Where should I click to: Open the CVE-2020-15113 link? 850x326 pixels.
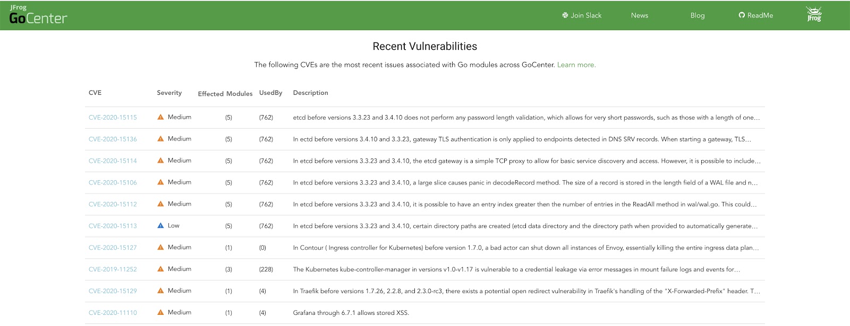tap(113, 226)
